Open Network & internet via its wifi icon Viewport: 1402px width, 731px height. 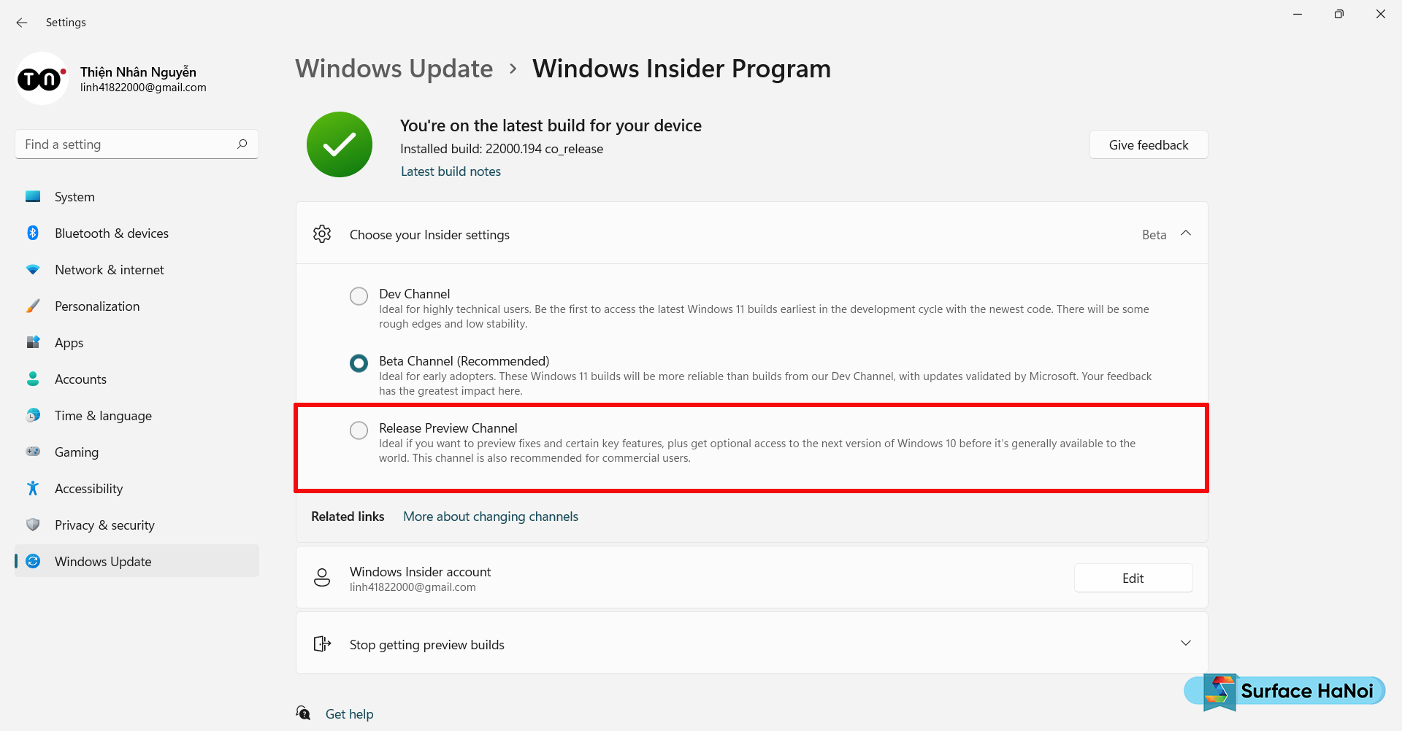[x=33, y=270]
